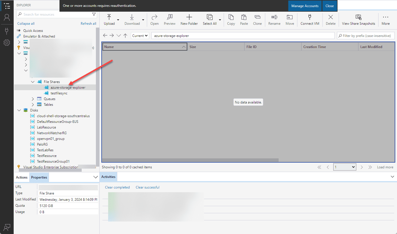Collapse the Disks tree node

click(19, 110)
